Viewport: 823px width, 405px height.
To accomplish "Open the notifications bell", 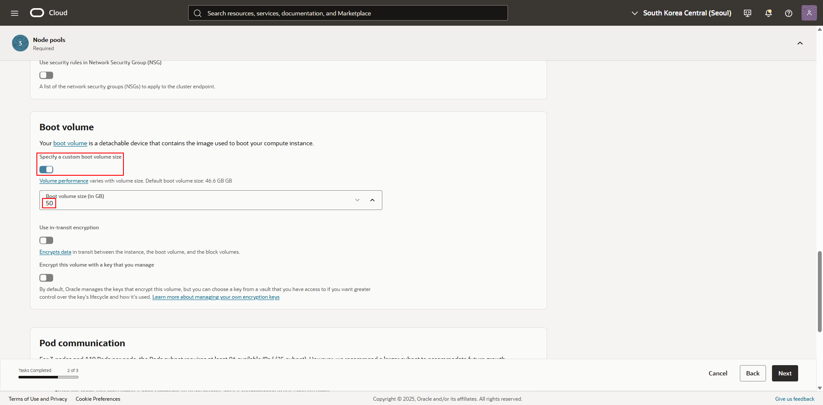I will coord(768,13).
